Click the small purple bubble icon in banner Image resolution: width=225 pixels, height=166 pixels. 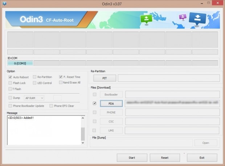(183, 17)
